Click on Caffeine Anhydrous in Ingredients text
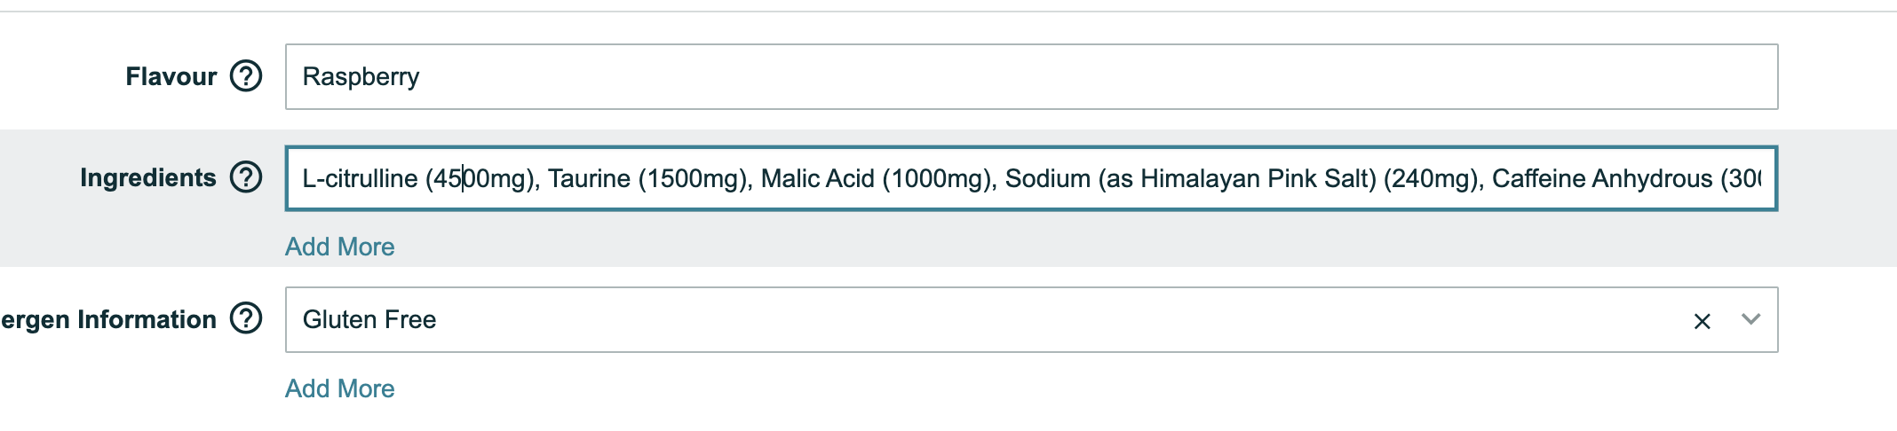1897x431 pixels. tap(1602, 178)
